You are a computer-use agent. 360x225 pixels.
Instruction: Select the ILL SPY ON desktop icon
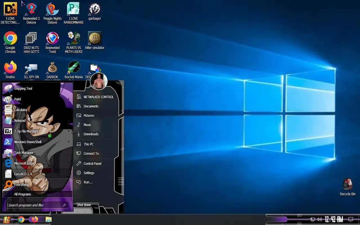pos(31,70)
